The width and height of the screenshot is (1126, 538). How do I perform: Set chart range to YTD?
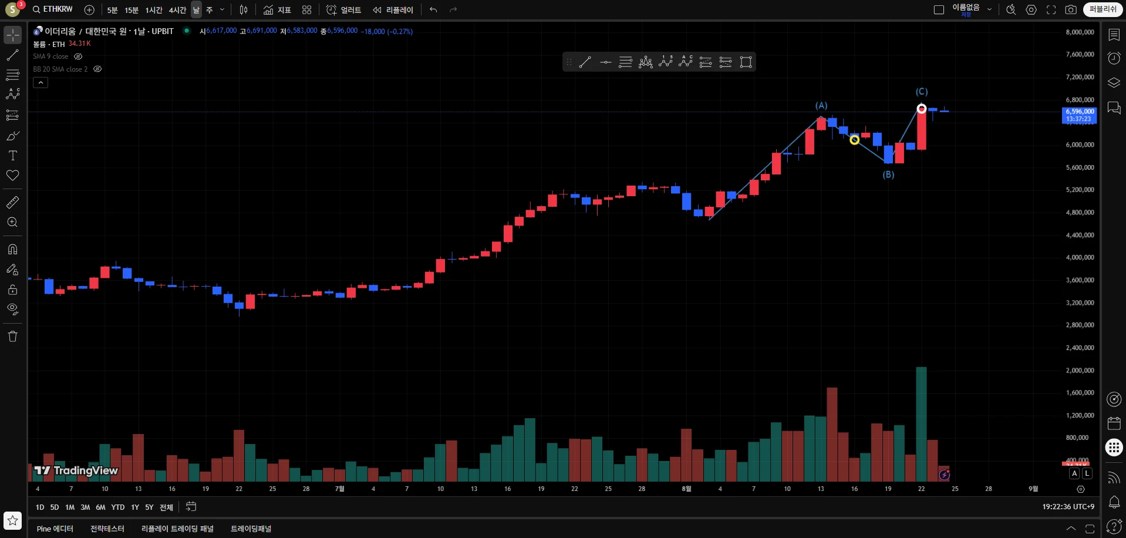coord(118,507)
